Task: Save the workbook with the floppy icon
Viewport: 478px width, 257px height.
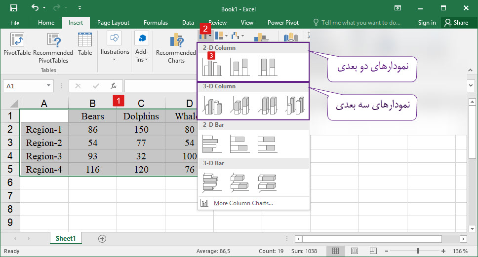Action: [14, 8]
